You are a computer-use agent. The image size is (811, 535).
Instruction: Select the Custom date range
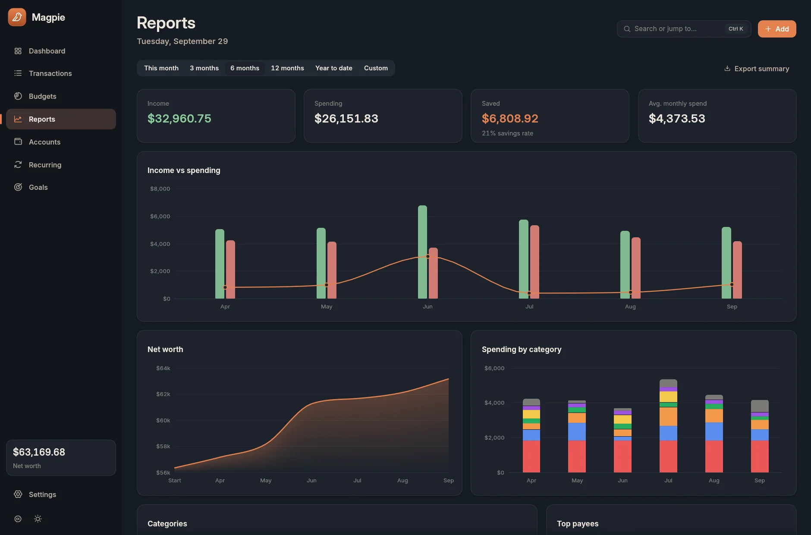point(376,68)
